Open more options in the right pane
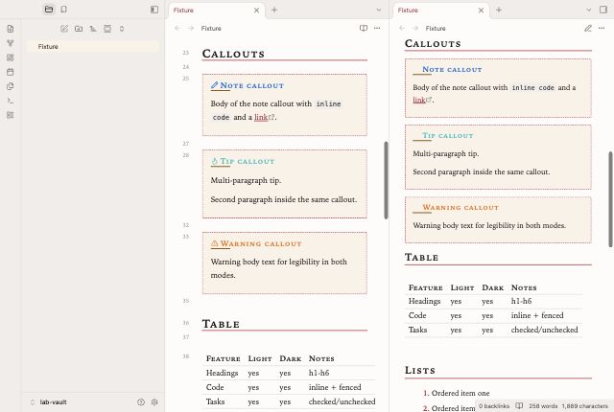The width and height of the screenshot is (614, 412). click(x=602, y=28)
